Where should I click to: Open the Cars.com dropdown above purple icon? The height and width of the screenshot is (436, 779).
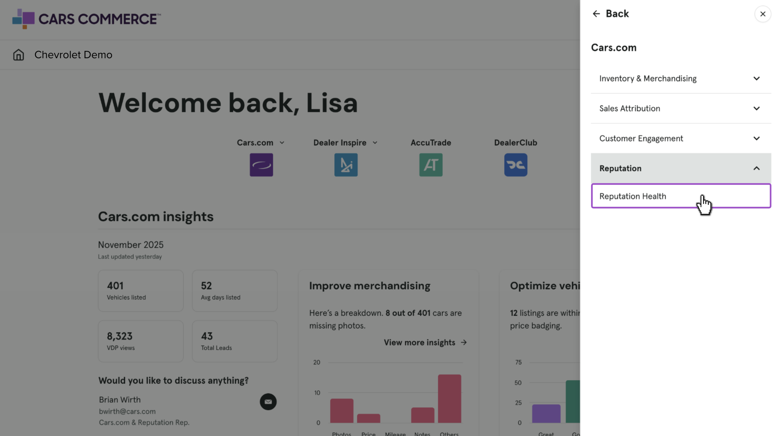tap(260, 142)
